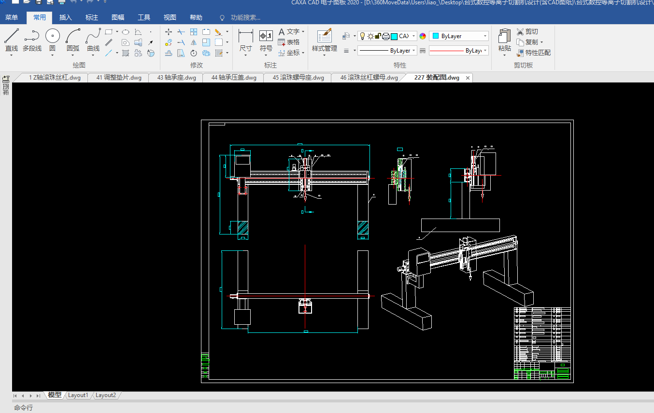Open the 43 轴承座.dwg document tab
This screenshot has width=654, height=413.
click(x=176, y=78)
